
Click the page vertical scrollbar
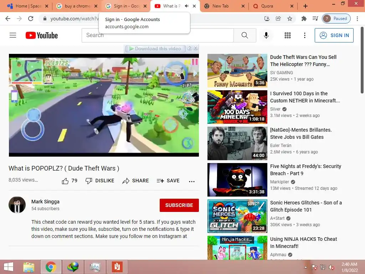click(x=362, y=61)
